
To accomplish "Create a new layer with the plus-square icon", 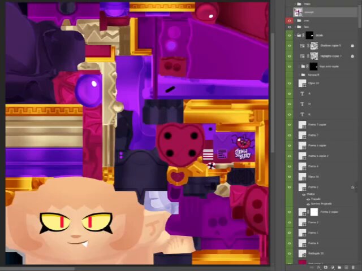I will click(x=346, y=267).
